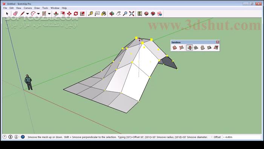Activate the Line pencil tool
This screenshot has height=149, width=264.
[22, 14]
